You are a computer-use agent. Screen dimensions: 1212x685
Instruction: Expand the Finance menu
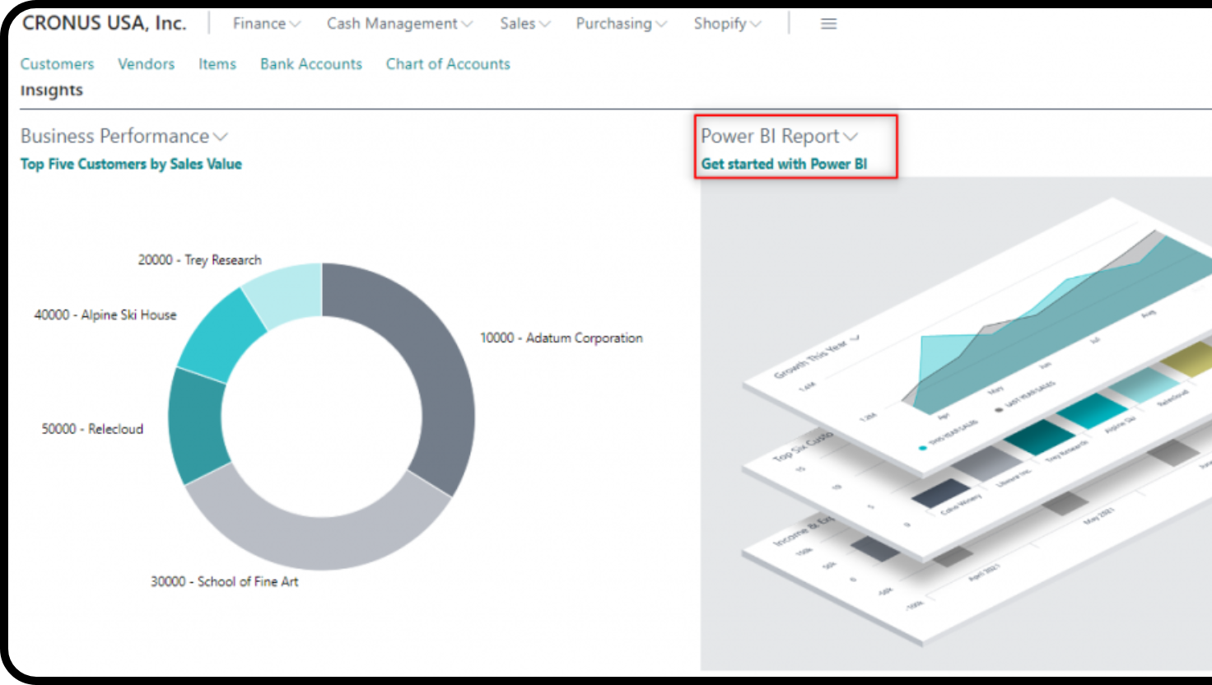266,24
